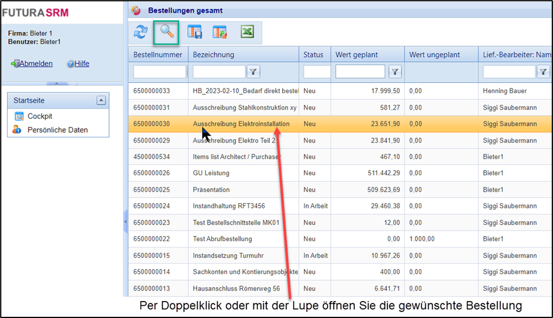Open the filter menu for the Wert geplant column

(395, 72)
